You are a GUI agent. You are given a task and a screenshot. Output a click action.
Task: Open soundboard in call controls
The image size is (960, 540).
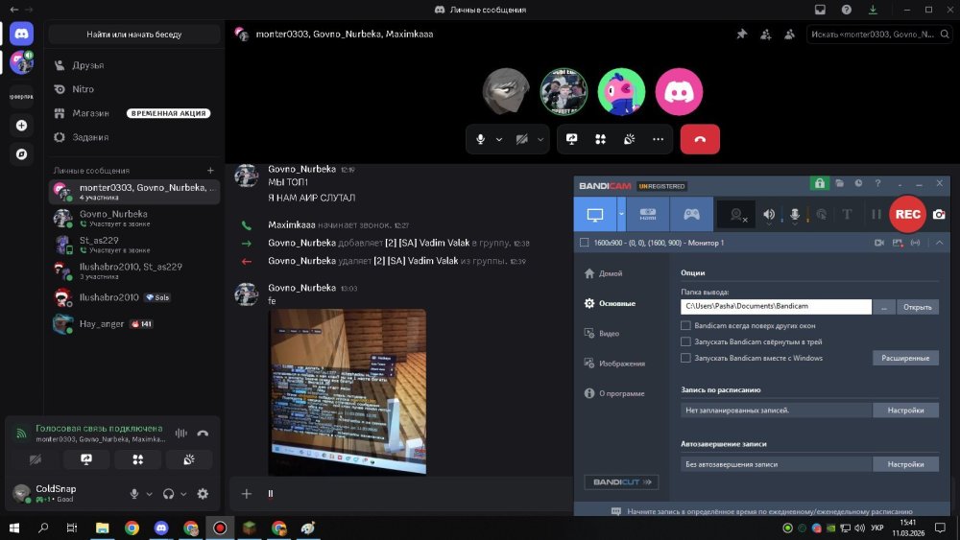630,139
